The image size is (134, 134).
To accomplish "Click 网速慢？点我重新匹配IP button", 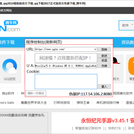I will pyautogui.click(x=66, y=58).
